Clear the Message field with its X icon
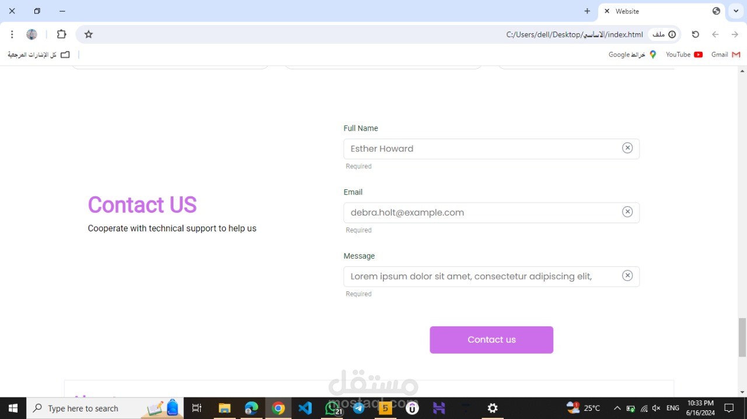 click(x=627, y=276)
